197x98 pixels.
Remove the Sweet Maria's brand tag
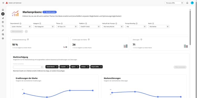57,67
